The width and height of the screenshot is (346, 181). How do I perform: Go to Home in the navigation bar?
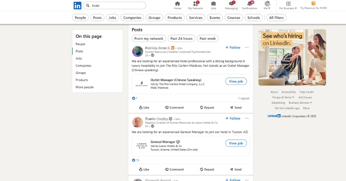(177, 5)
